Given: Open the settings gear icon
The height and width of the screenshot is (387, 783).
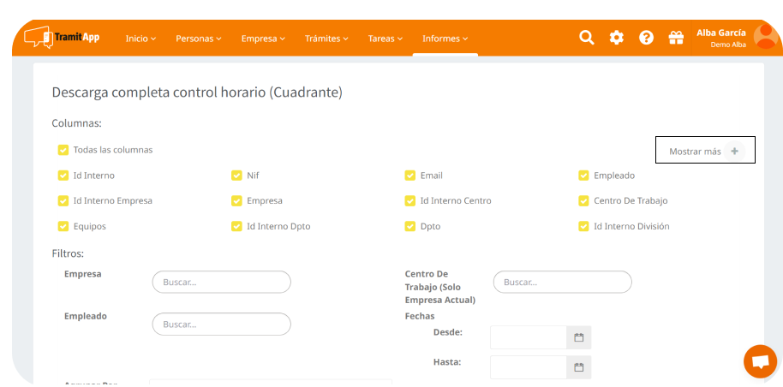Looking at the screenshot, I should click(x=616, y=38).
